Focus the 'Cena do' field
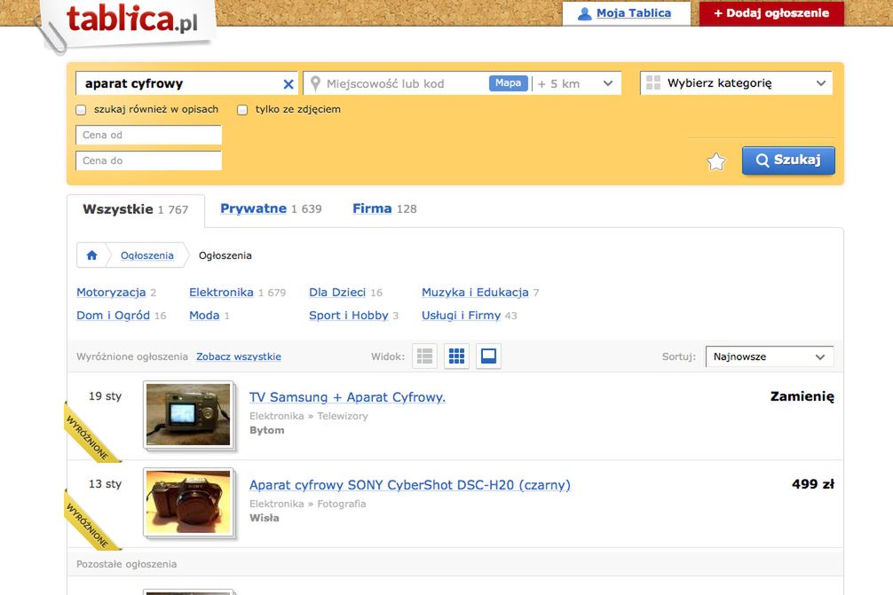 coord(148,160)
